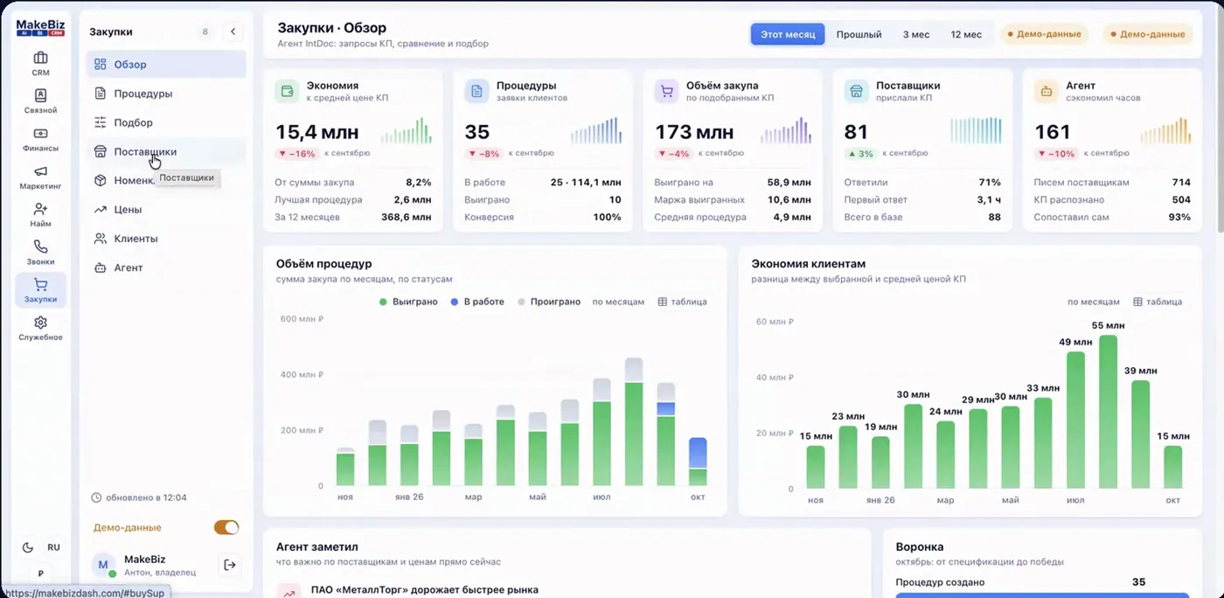This screenshot has height=598, width=1224.
Task: Click the MakeBiz logo at top left
Action: (x=40, y=28)
